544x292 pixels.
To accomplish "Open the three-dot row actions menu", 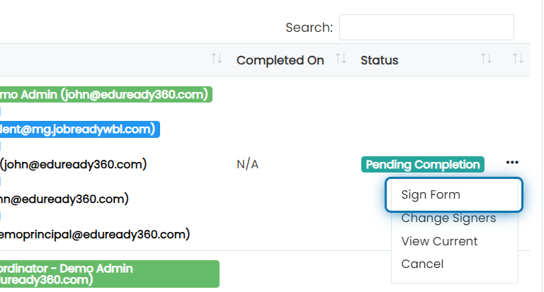I will coord(512,163).
